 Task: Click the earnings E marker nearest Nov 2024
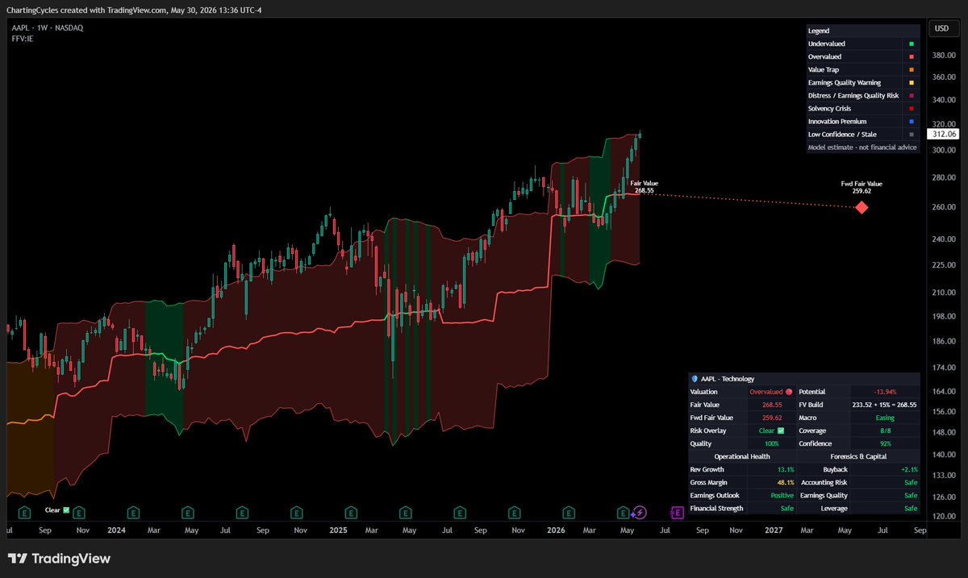click(297, 511)
